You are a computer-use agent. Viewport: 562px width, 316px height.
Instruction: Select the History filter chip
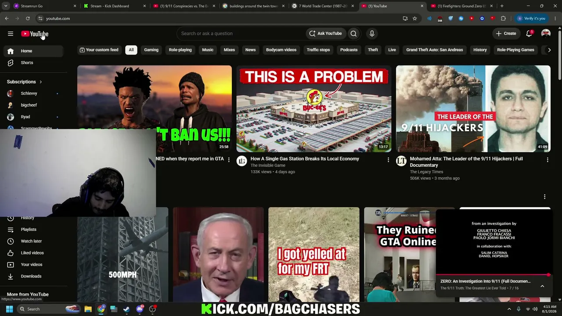480,50
